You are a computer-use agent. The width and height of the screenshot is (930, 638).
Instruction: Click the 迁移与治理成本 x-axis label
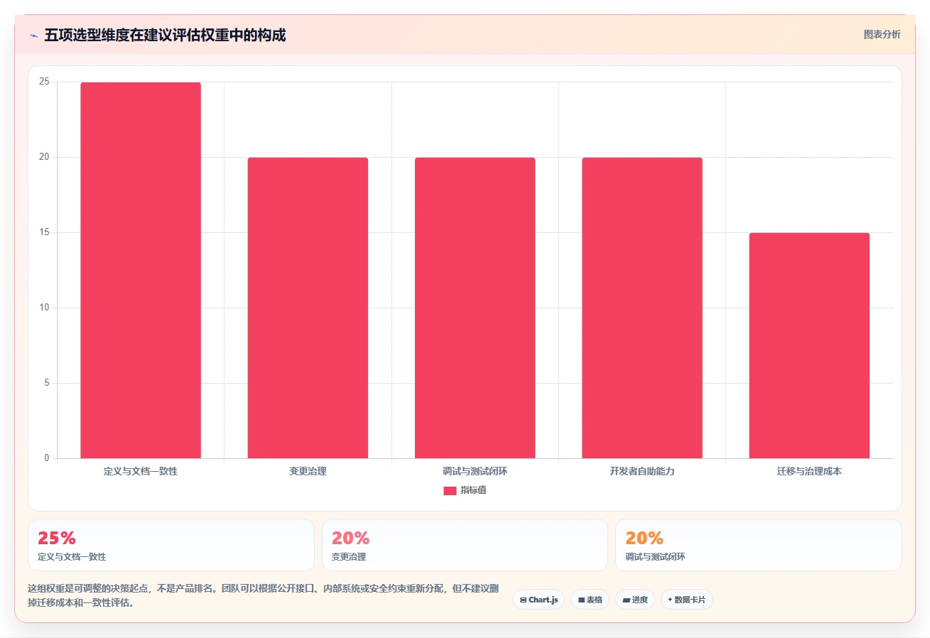[809, 471]
